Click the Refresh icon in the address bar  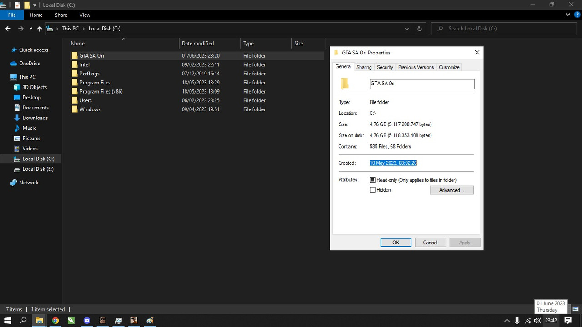coord(420,29)
